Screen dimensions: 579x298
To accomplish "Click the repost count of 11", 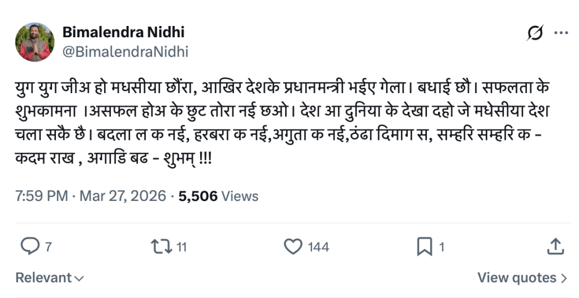I will coord(181,247).
